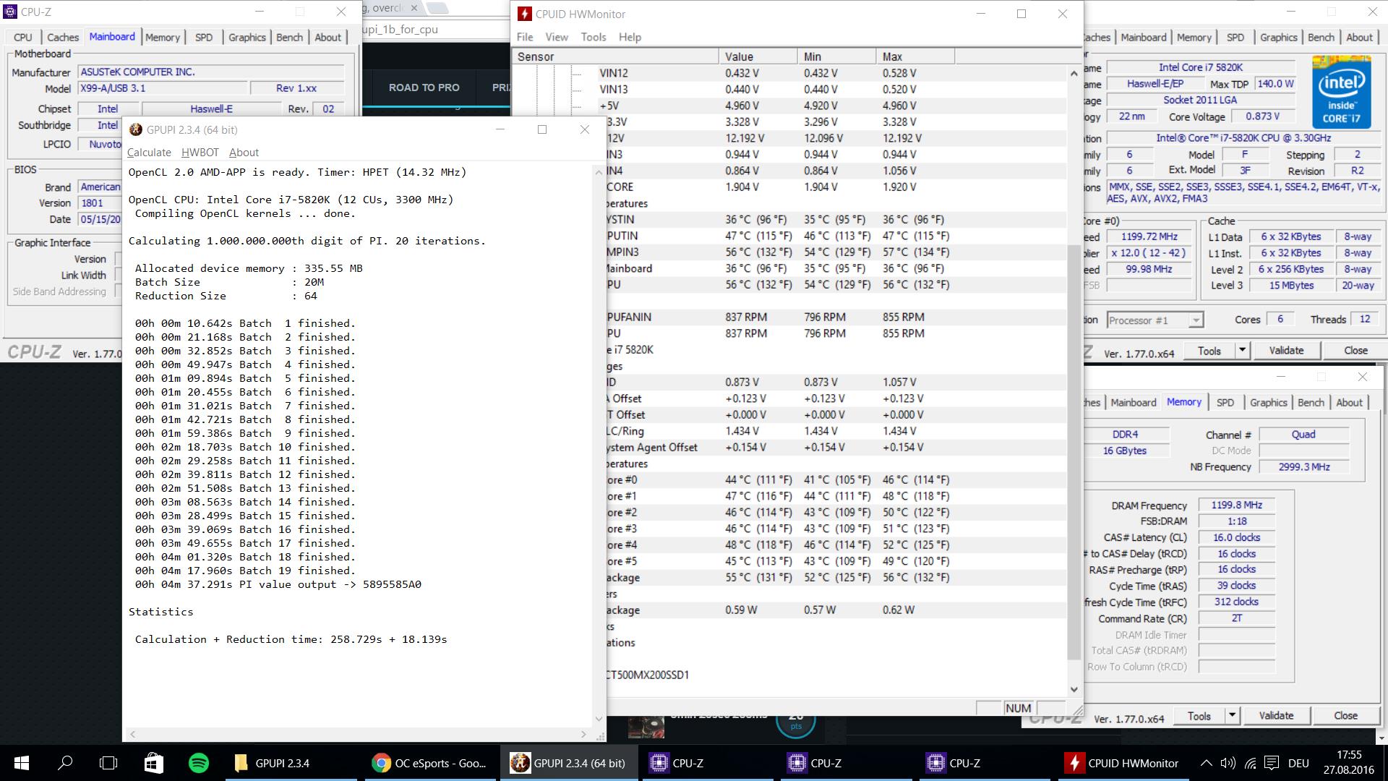Click Close in CPU-Z memory window
This screenshot has width=1388, height=781.
(1345, 716)
